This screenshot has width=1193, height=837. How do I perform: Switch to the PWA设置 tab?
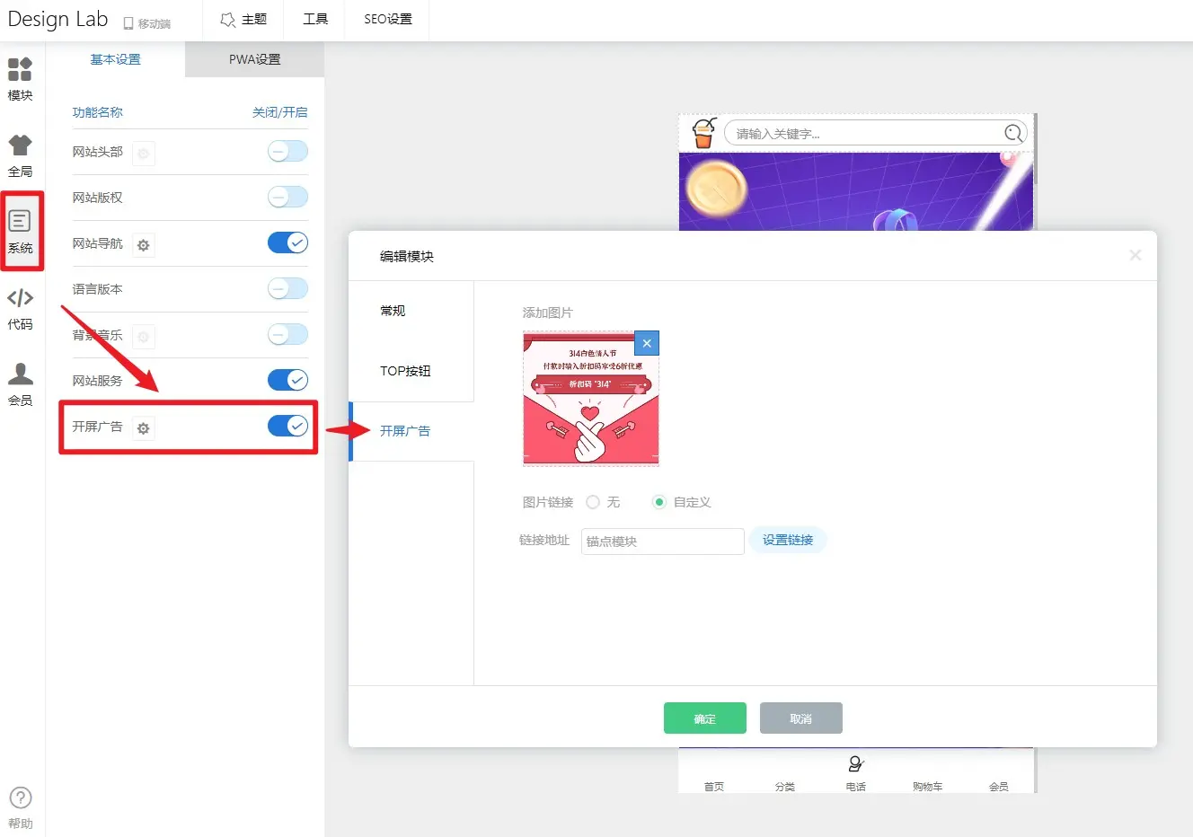tap(254, 59)
